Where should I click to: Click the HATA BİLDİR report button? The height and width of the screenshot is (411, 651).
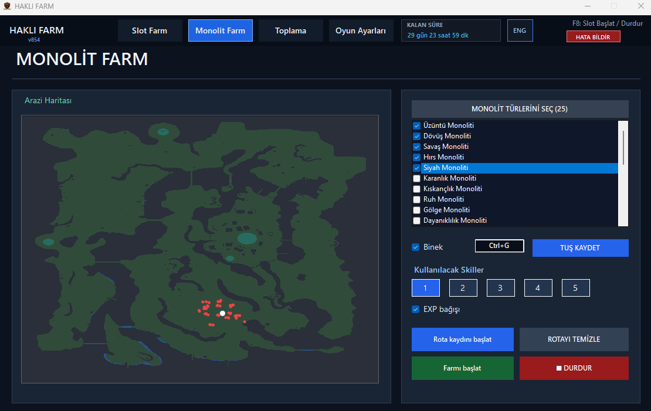click(594, 37)
